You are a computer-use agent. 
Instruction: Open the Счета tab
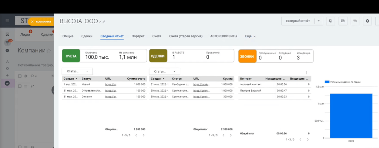tap(157, 36)
